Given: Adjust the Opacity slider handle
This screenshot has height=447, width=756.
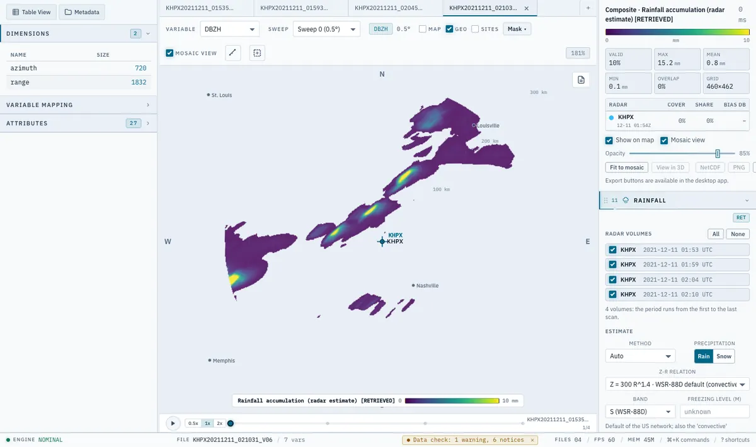Looking at the screenshot, I should coord(717,154).
